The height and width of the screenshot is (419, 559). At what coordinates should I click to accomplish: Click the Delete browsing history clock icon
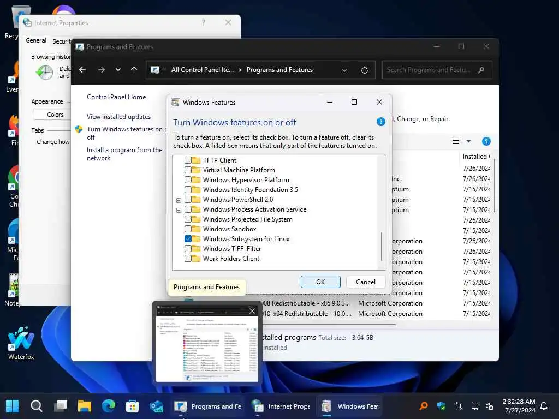click(x=45, y=73)
